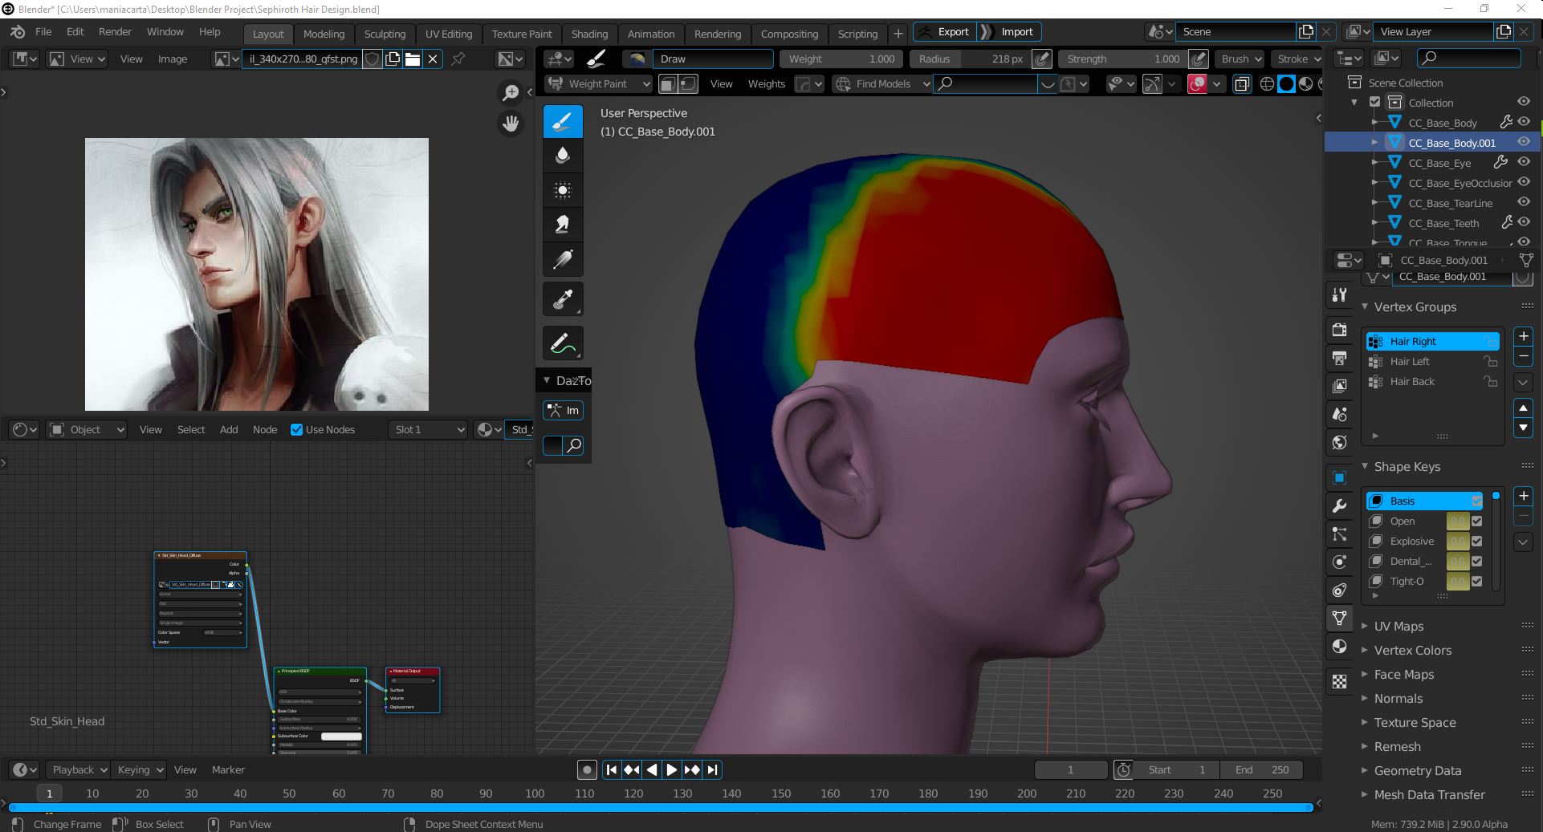Click the Import button
The width and height of the screenshot is (1543, 832).
coord(1008,31)
